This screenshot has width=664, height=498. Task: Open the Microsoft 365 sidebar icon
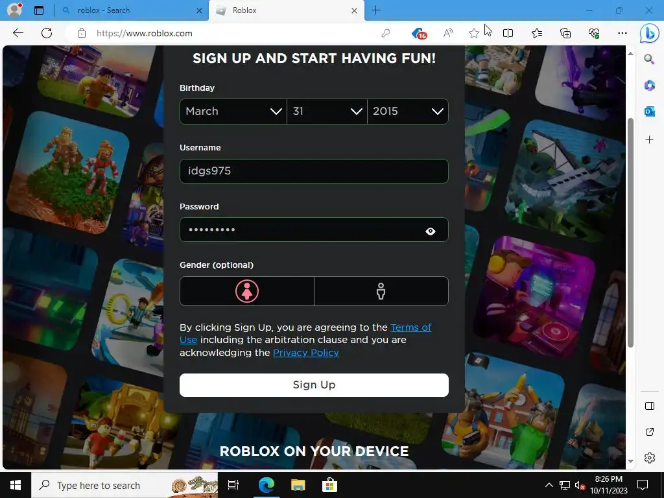(x=649, y=85)
